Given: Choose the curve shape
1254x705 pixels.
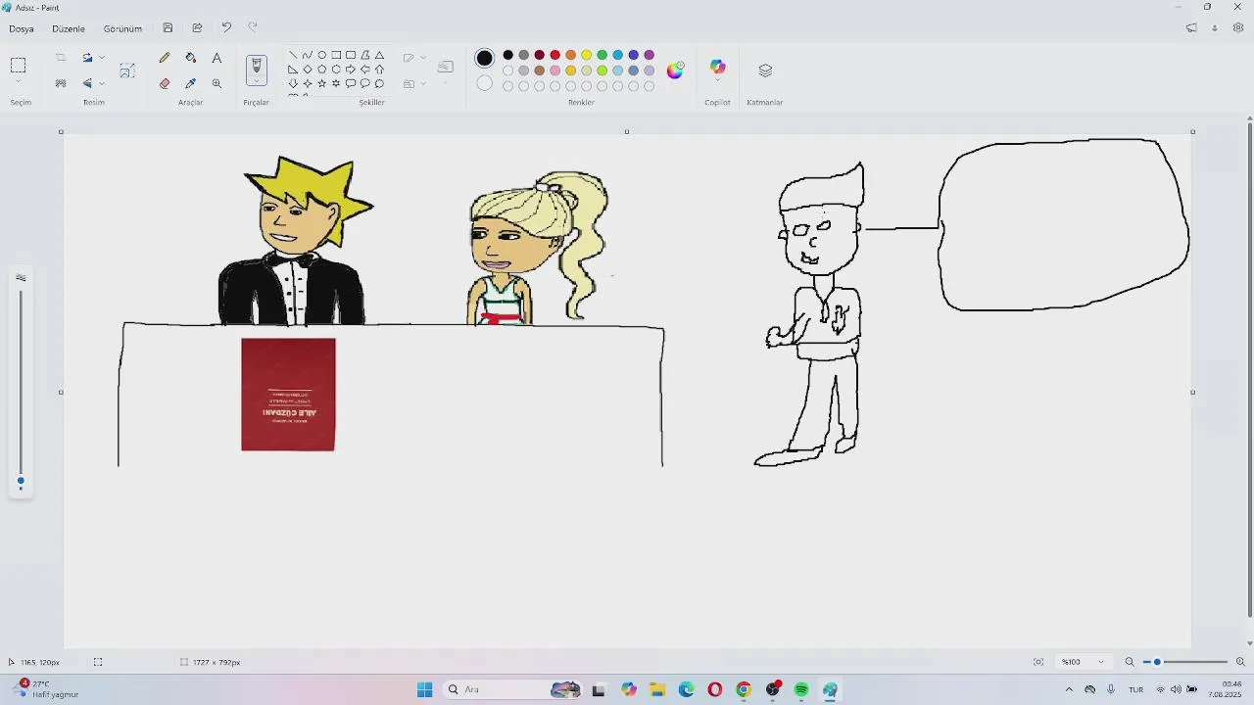Looking at the screenshot, I should click(308, 55).
